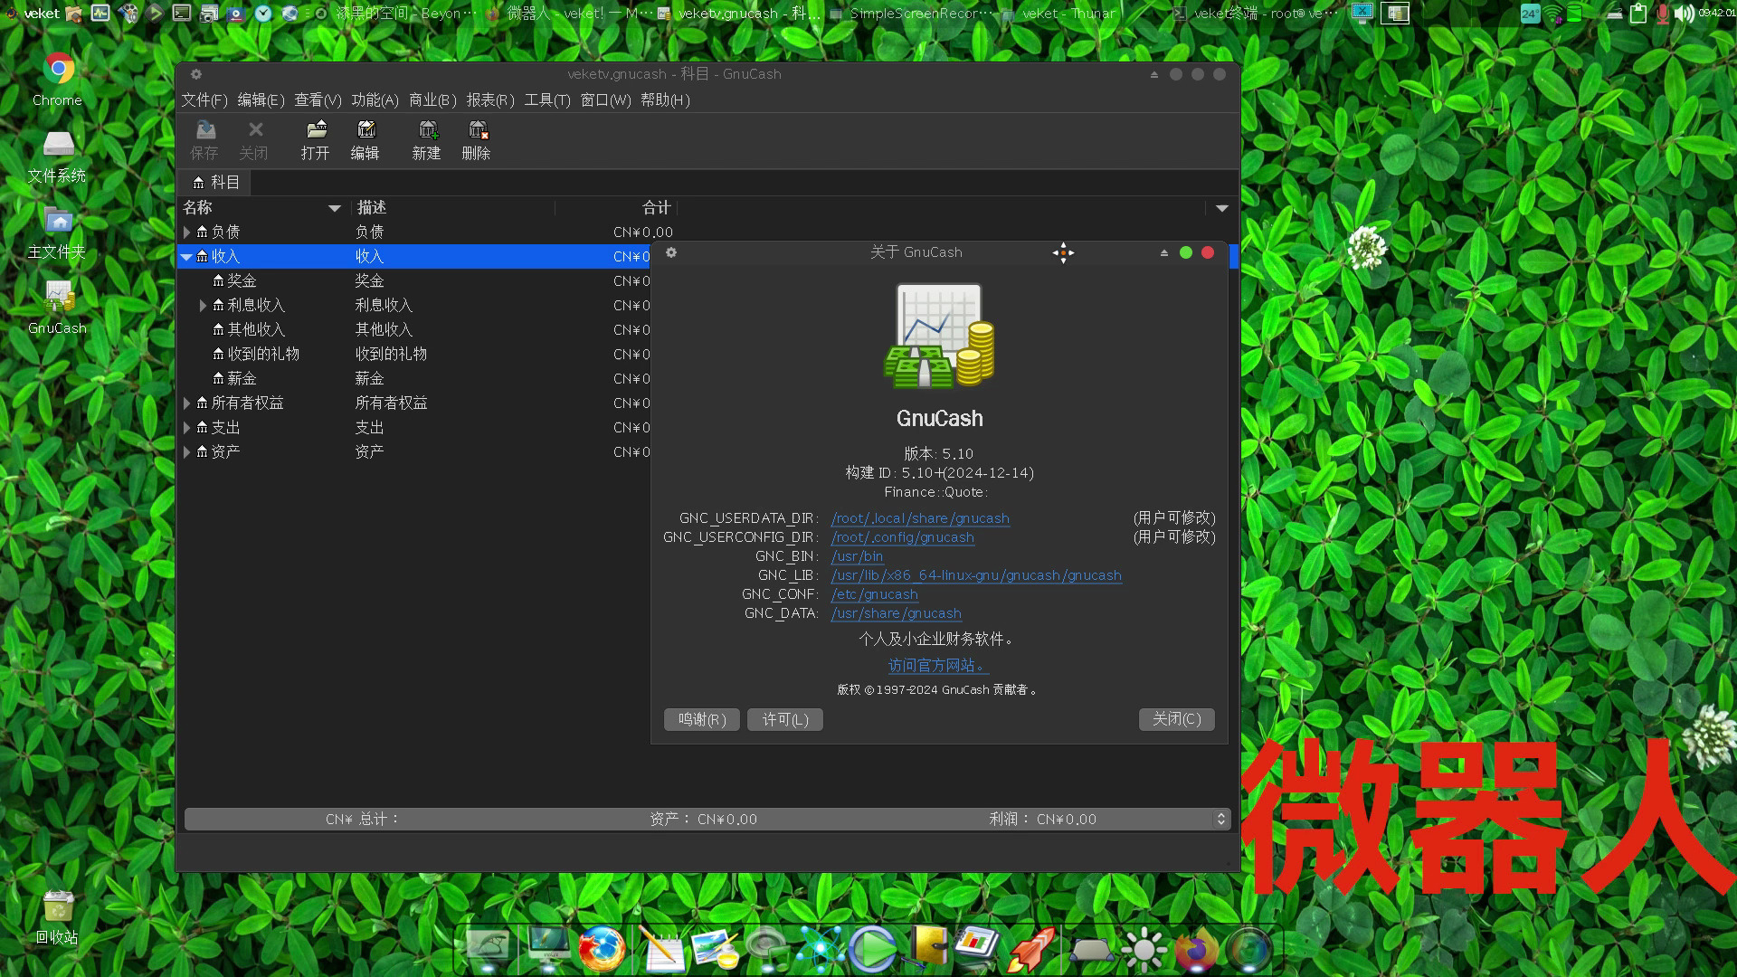Open the 工具(T) menu
The image size is (1737, 977).
[547, 100]
